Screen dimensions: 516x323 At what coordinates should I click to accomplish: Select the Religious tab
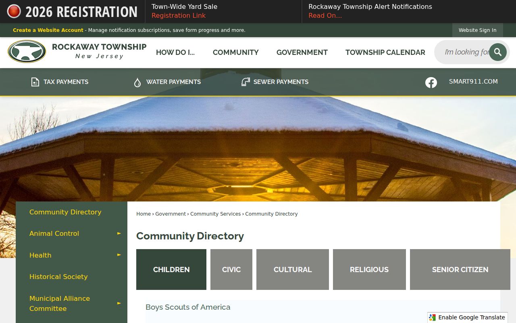click(x=369, y=269)
